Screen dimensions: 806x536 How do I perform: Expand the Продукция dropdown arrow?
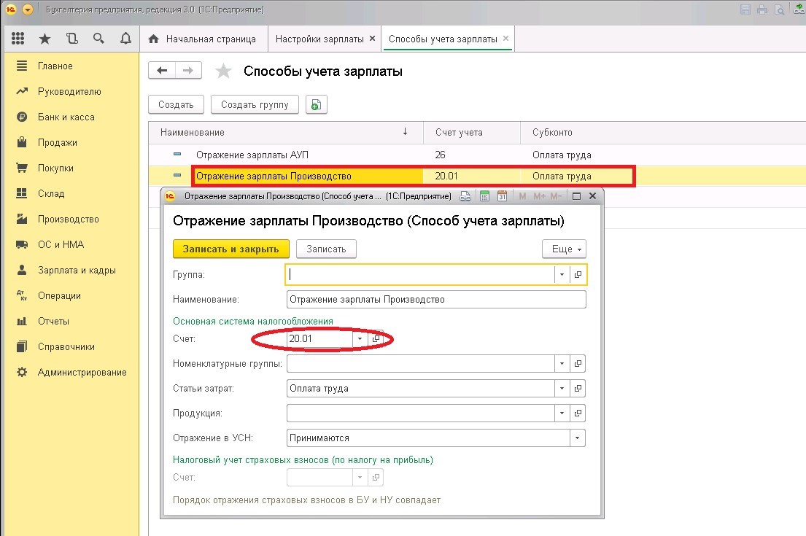pyautogui.click(x=562, y=413)
